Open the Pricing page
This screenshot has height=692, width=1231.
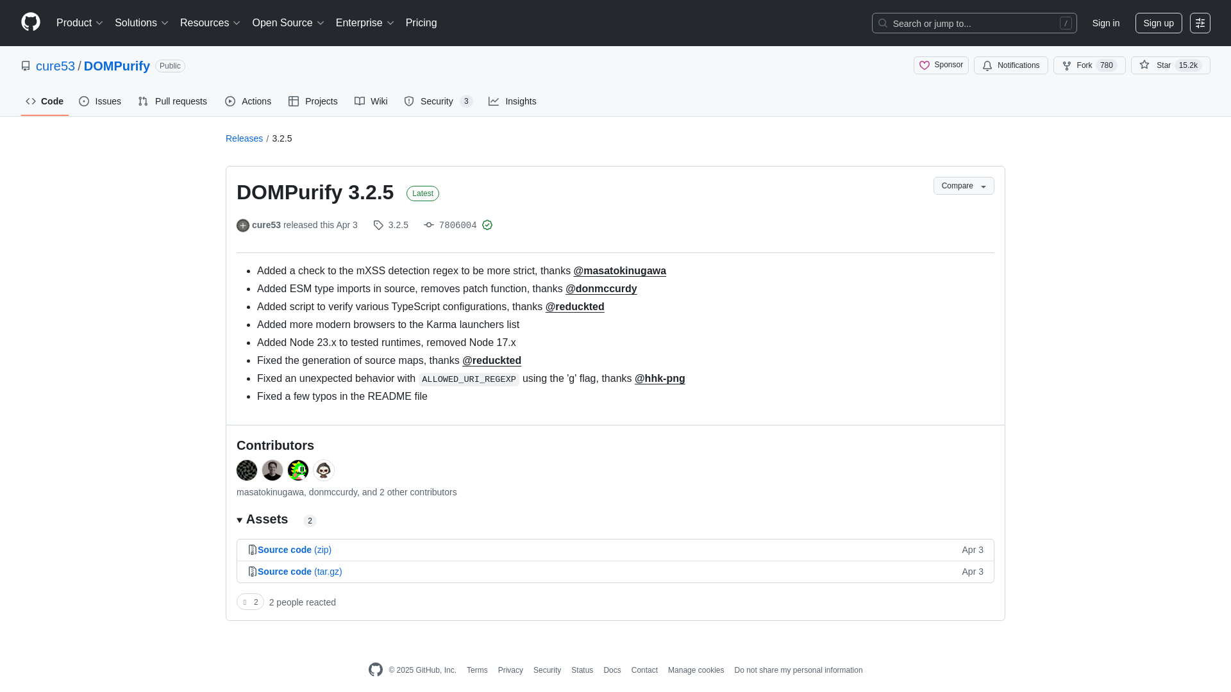(x=421, y=23)
